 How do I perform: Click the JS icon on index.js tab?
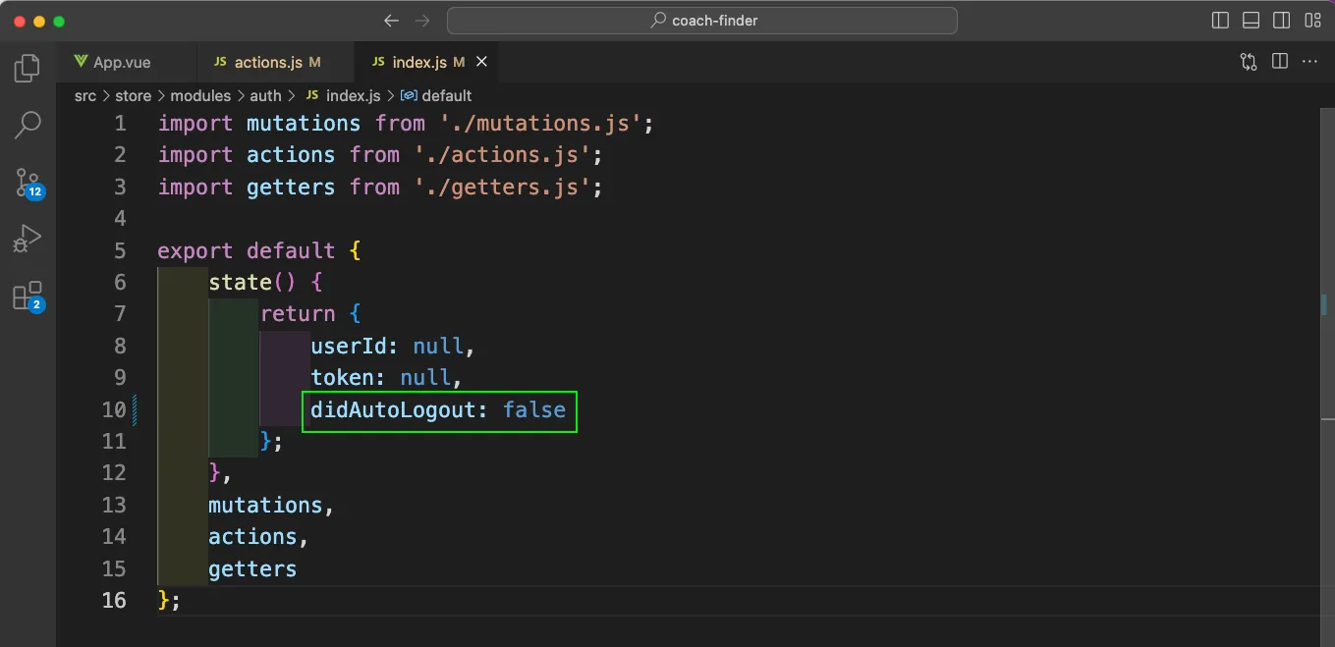[378, 62]
